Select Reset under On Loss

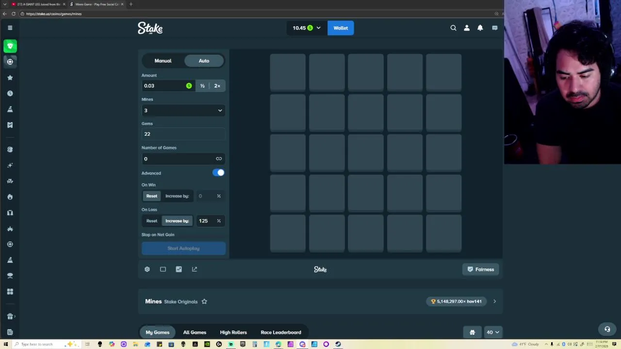(152, 221)
